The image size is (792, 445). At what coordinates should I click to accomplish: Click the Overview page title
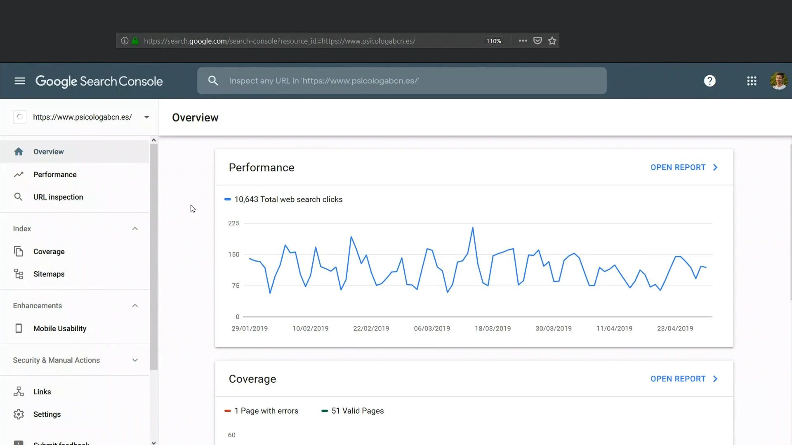(x=195, y=117)
